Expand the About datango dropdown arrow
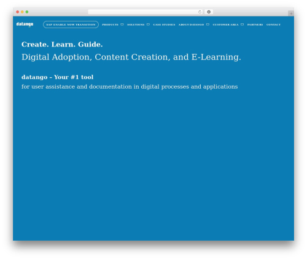This screenshot has width=307, height=259. point(208,24)
